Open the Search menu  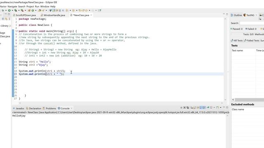tap(22, 7)
